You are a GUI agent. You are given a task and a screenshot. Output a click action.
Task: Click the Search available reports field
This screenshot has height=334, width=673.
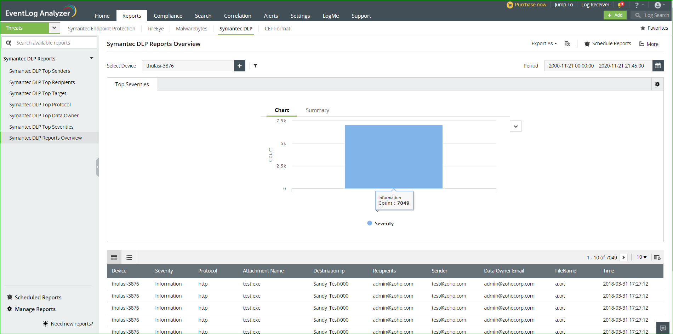click(x=53, y=43)
